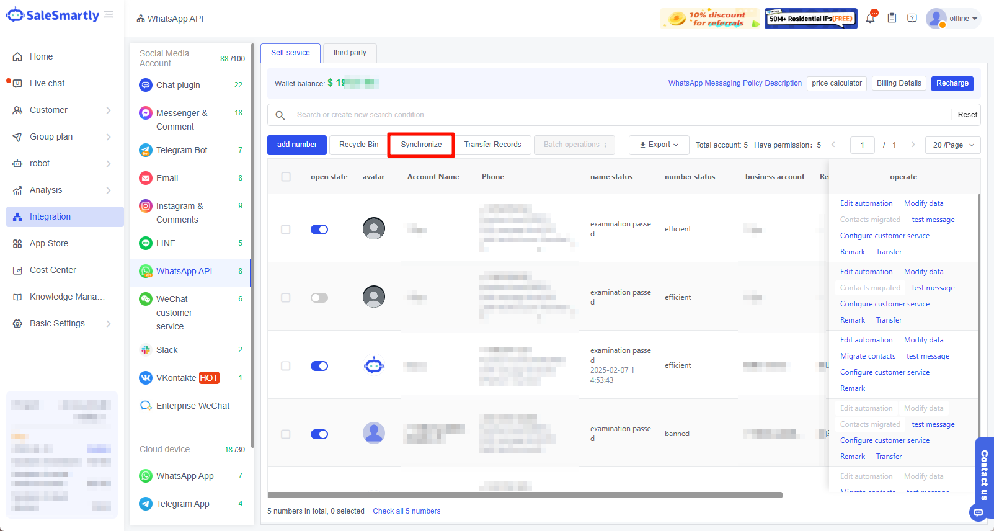Screen dimensions: 994x531
Task: Enable the second account's open state switch
Action: [319, 298]
